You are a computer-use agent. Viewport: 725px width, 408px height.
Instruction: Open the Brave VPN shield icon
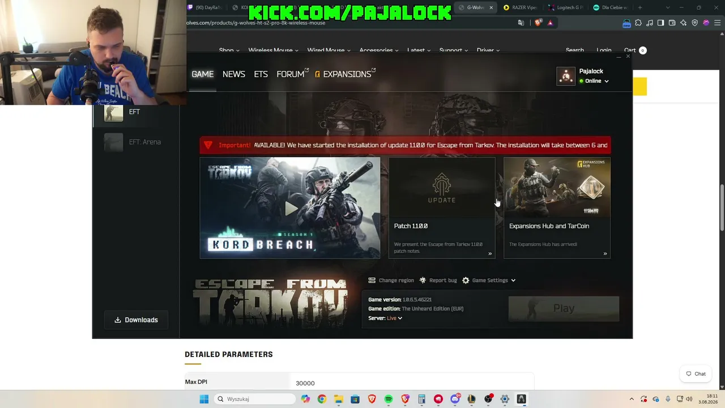point(694,23)
